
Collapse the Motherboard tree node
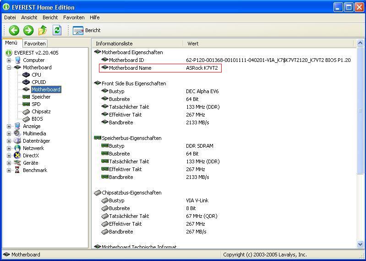[9, 67]
